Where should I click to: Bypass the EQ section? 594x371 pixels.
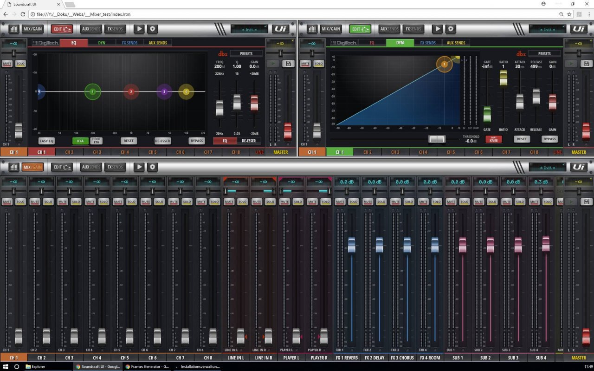[x=197, y=141]
